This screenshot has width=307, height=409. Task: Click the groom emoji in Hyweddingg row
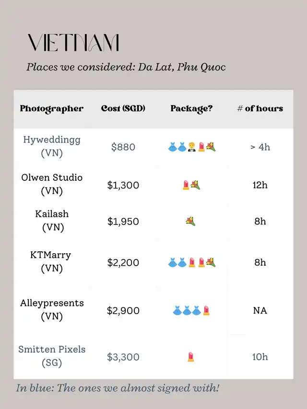tap(191, 147)
